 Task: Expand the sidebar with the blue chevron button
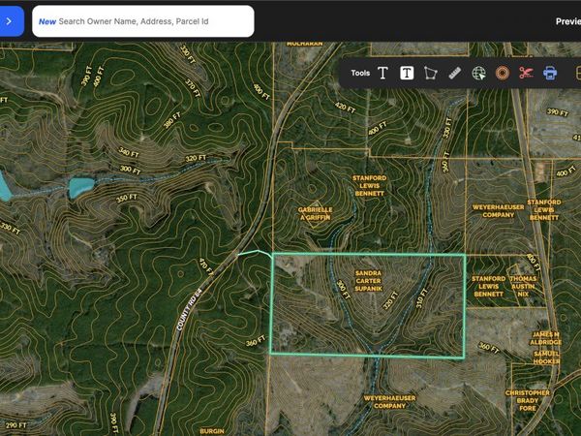click(10, 20)
